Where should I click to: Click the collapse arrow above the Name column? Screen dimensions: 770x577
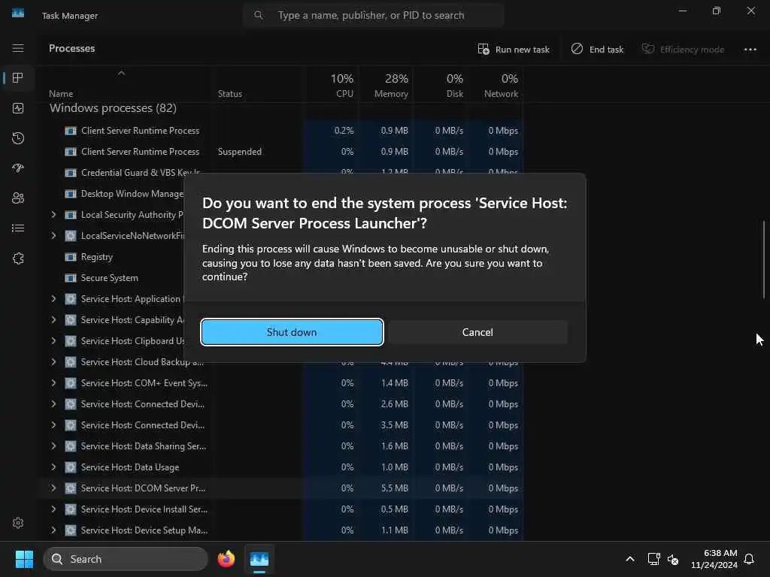121,73
